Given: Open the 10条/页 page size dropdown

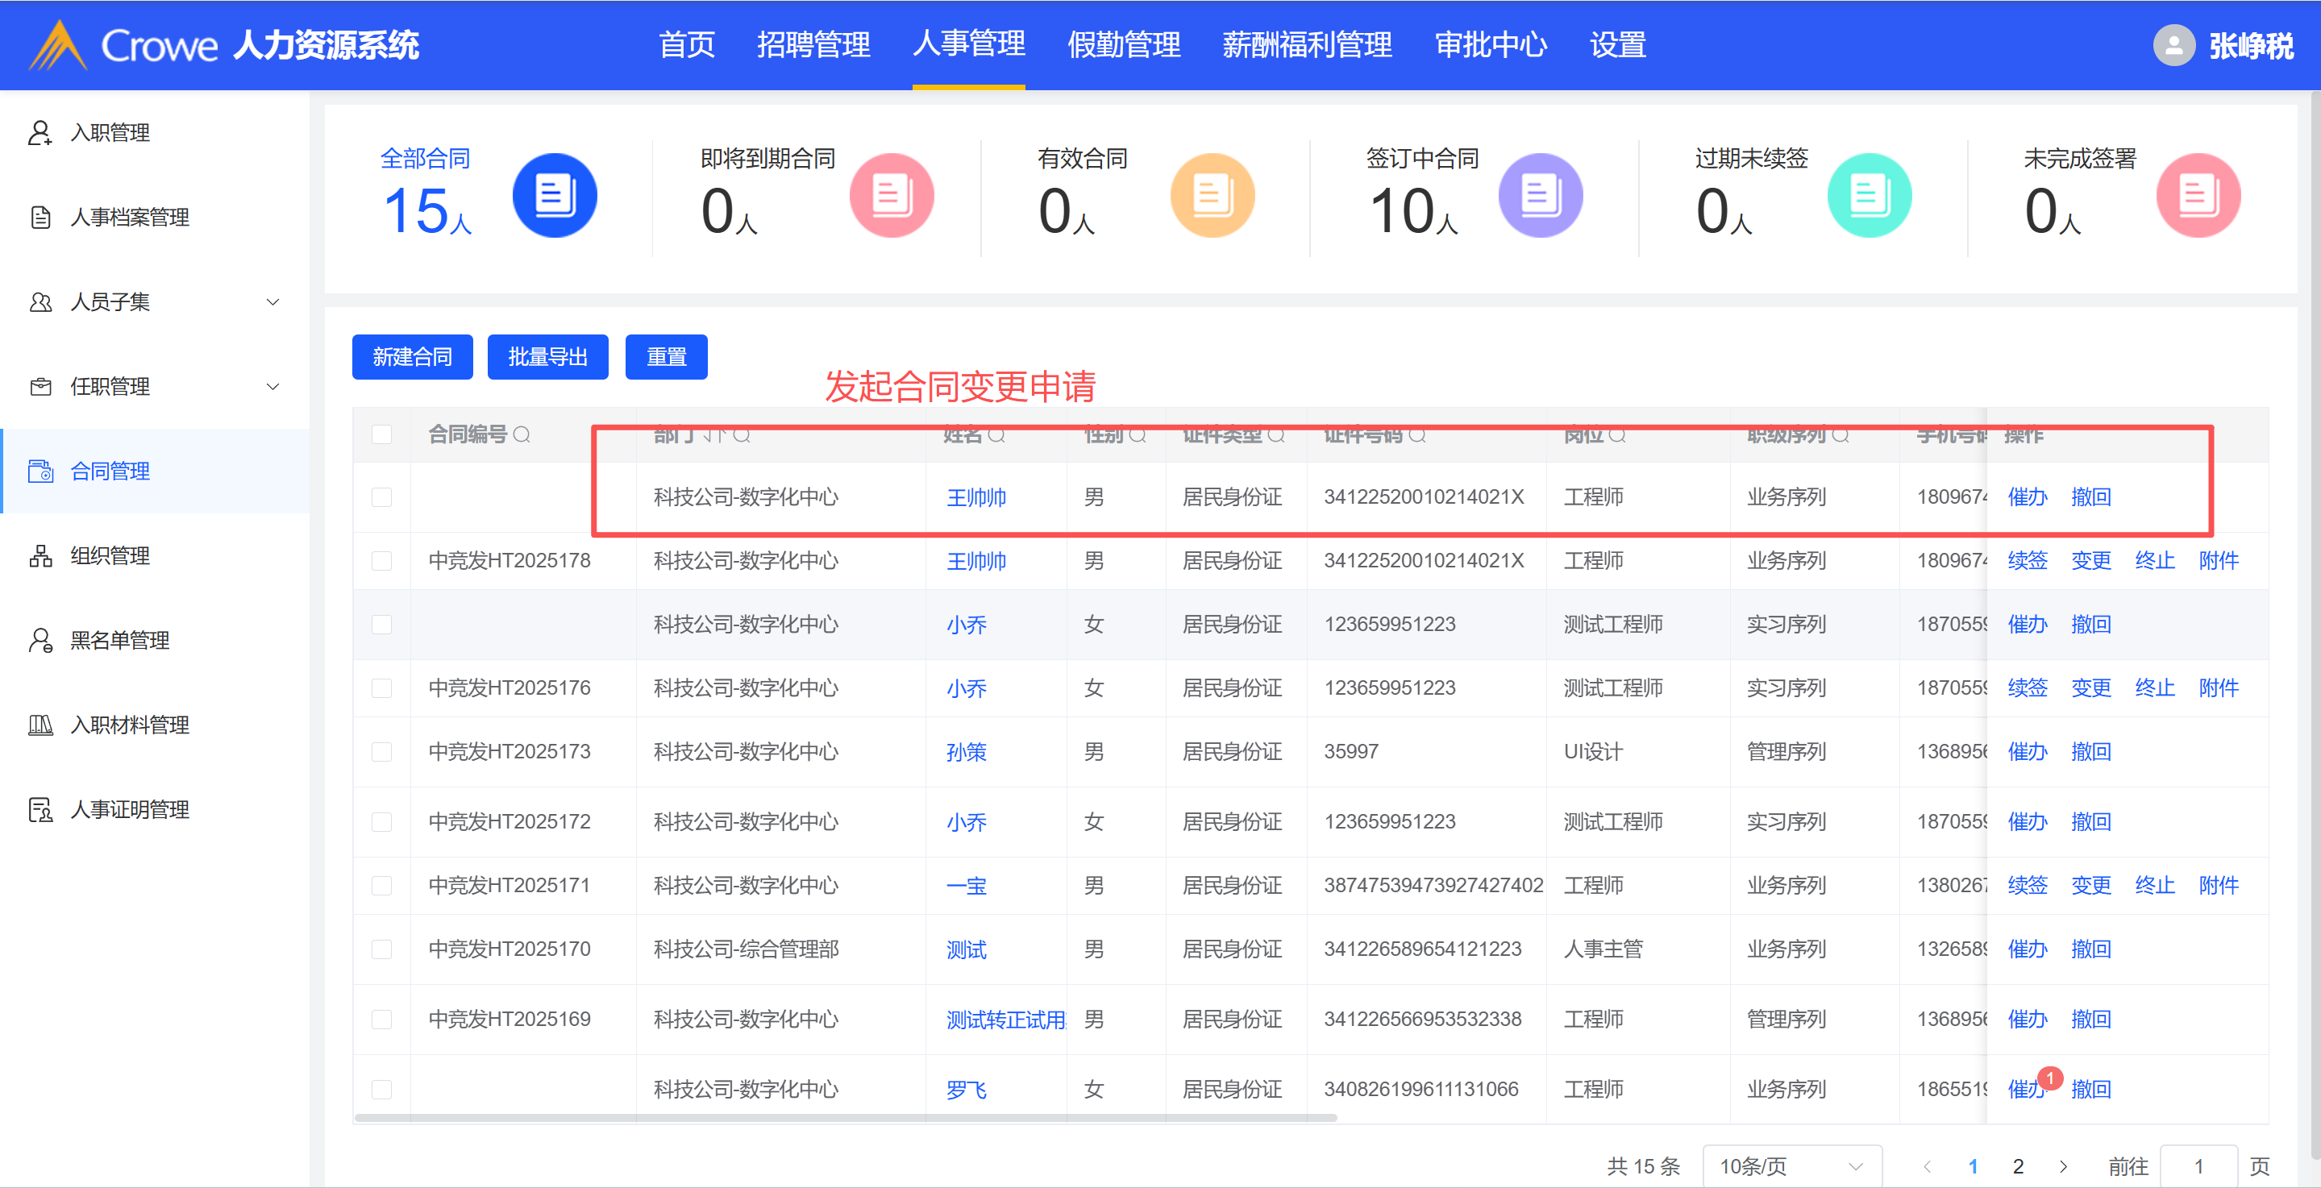Looking at the screenshot, I should (1791, 1166).
